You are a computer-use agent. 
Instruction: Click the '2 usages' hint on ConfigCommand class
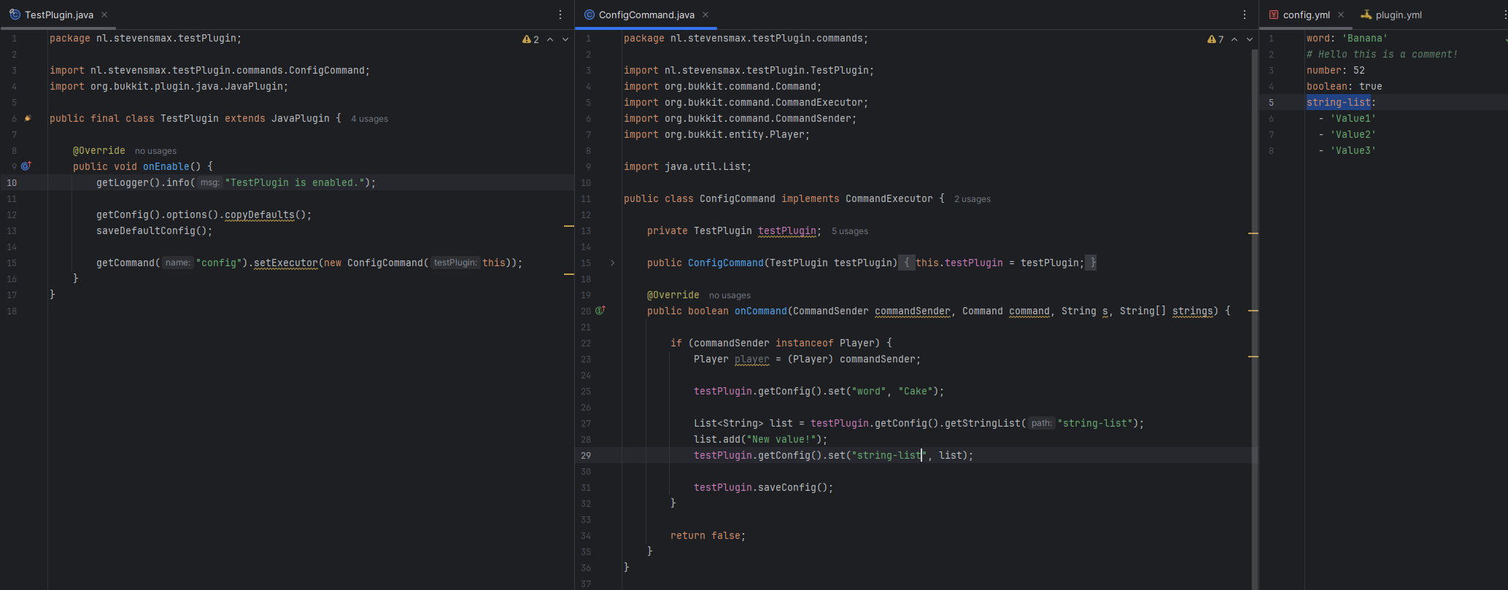(972, 199)
